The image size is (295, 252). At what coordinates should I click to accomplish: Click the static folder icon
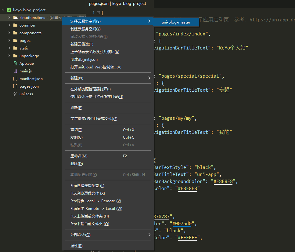[x=15, y=48]
